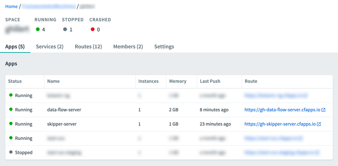Click the 23 minutes ago cell

point(215,124)
